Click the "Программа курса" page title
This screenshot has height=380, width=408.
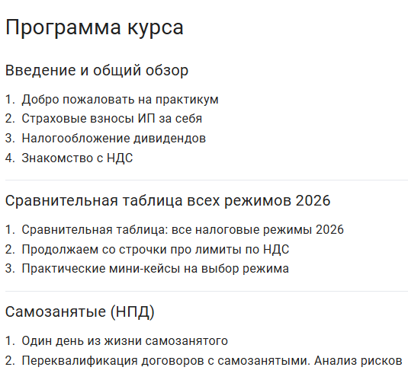pyautogui.click(x=95, y=27)
